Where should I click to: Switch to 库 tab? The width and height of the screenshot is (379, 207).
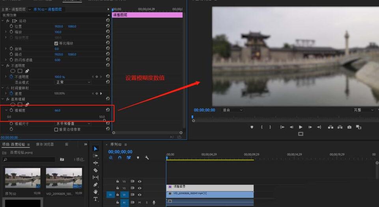[67, 144]
